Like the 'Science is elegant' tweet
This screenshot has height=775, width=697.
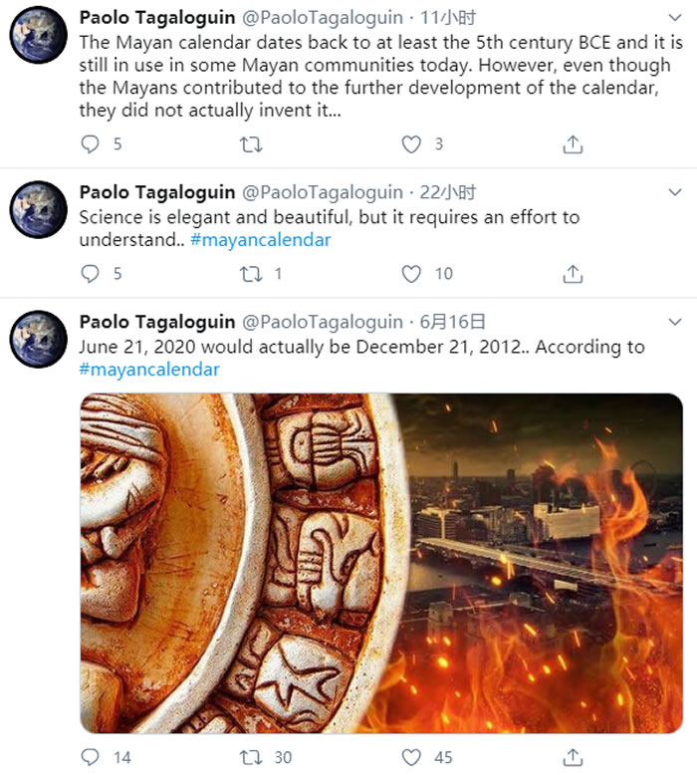point(411,273)
